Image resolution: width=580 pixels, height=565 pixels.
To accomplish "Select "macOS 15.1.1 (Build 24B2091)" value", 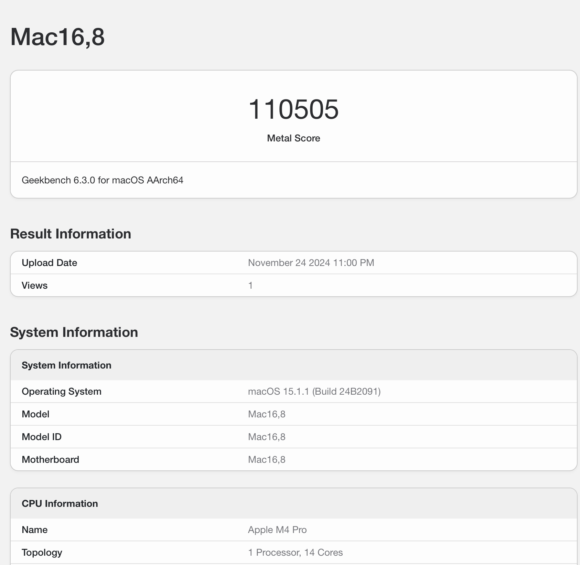I will tap(314, 392).
